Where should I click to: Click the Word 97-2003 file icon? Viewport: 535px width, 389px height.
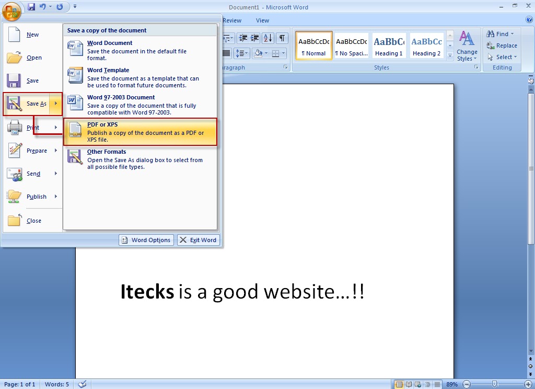tap(75, 103)
